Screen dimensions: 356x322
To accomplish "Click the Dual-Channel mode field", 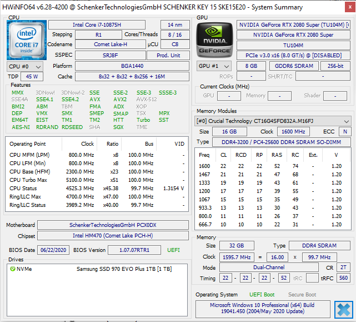I will 269,267.
